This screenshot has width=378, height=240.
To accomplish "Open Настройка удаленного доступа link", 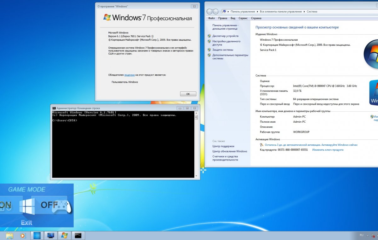I will 226,43.
